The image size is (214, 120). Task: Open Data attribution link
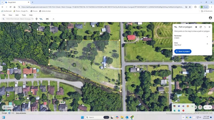[x=21, y=113]
